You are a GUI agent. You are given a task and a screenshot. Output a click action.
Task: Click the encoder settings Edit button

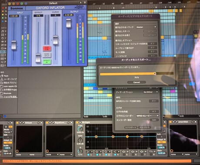[x=154, y=120]
